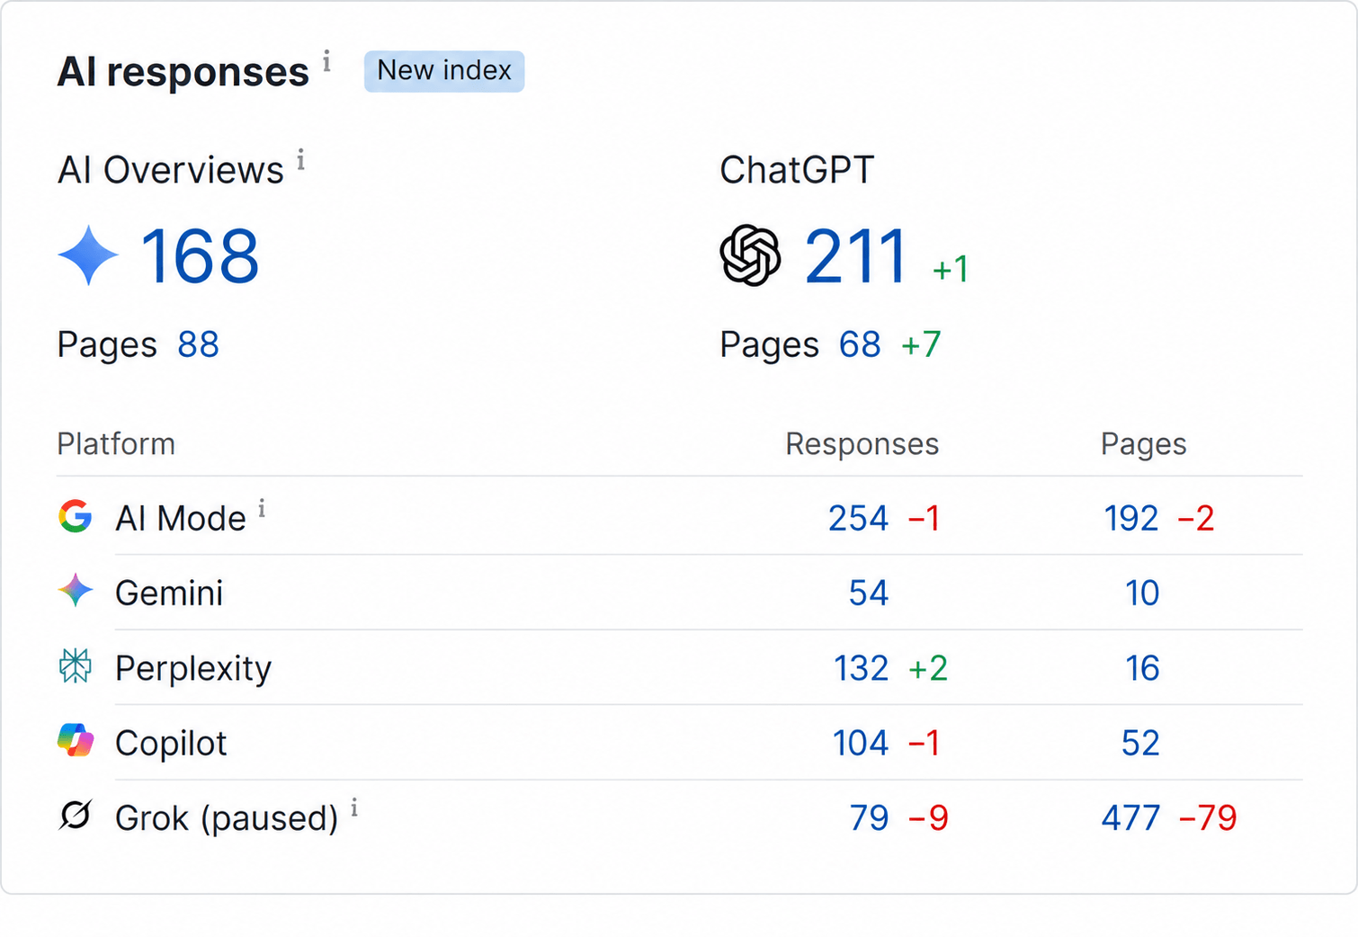Viewport: 1358px width, 937px height.
Task: Click the info icon beside AI Mode
Action: pos(262,509)
